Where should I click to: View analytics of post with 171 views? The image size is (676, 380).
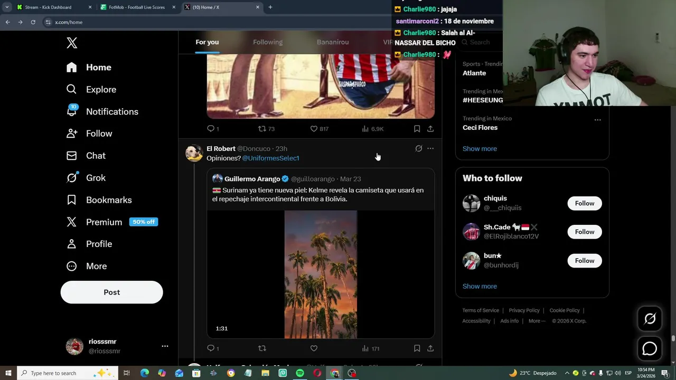(x=371, y=348)
